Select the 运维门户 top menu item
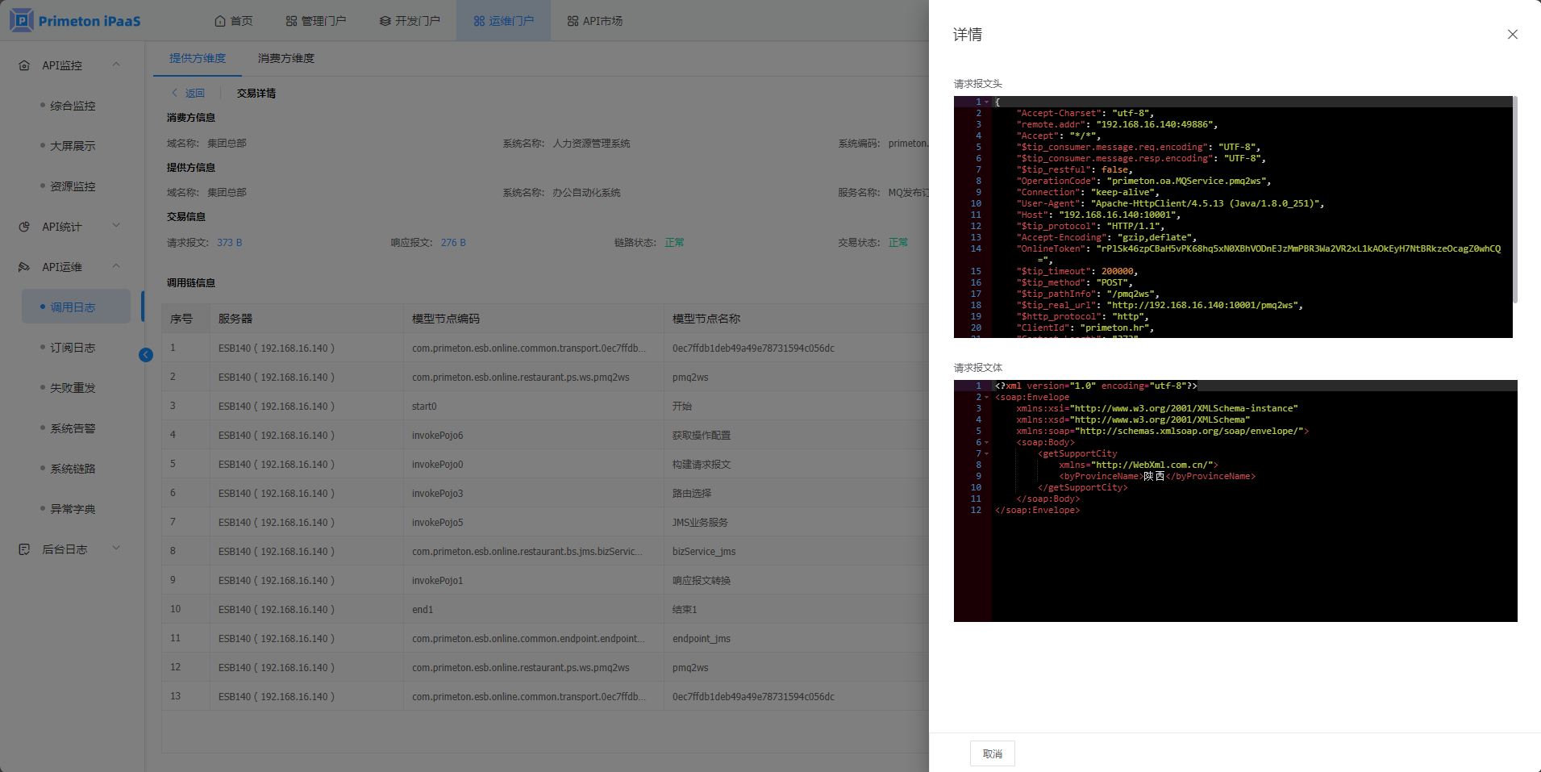This screenshot has height=772, width=1541. [x=503, y=21]
